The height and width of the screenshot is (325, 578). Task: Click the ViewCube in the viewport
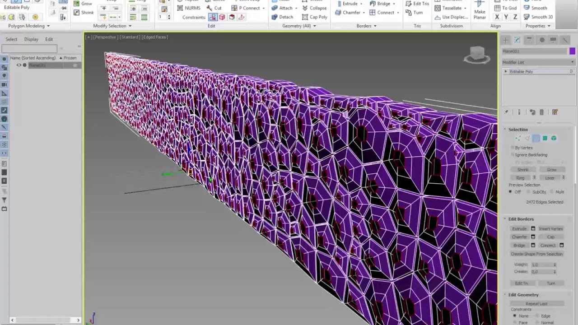(477, 55)
